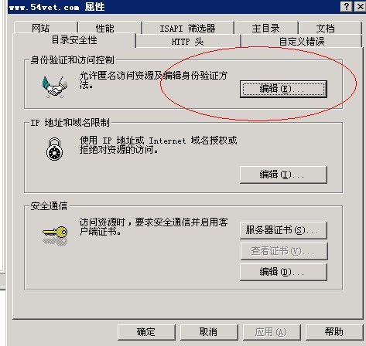Viewport: 366px width, 346px height.
Task: Click 编辑(D) in secure communications section
Action: point(283,272)
